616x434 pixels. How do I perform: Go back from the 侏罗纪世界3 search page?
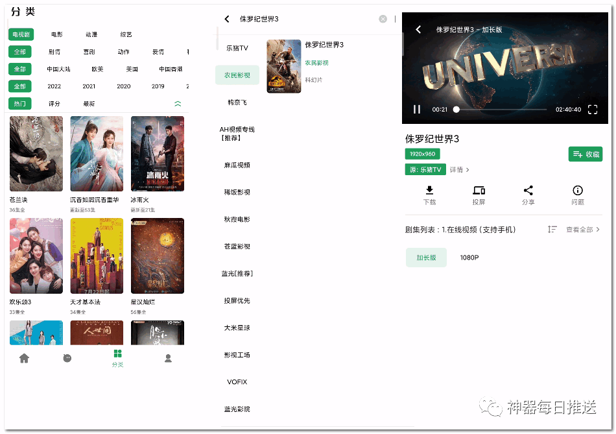tap(227, 19)
